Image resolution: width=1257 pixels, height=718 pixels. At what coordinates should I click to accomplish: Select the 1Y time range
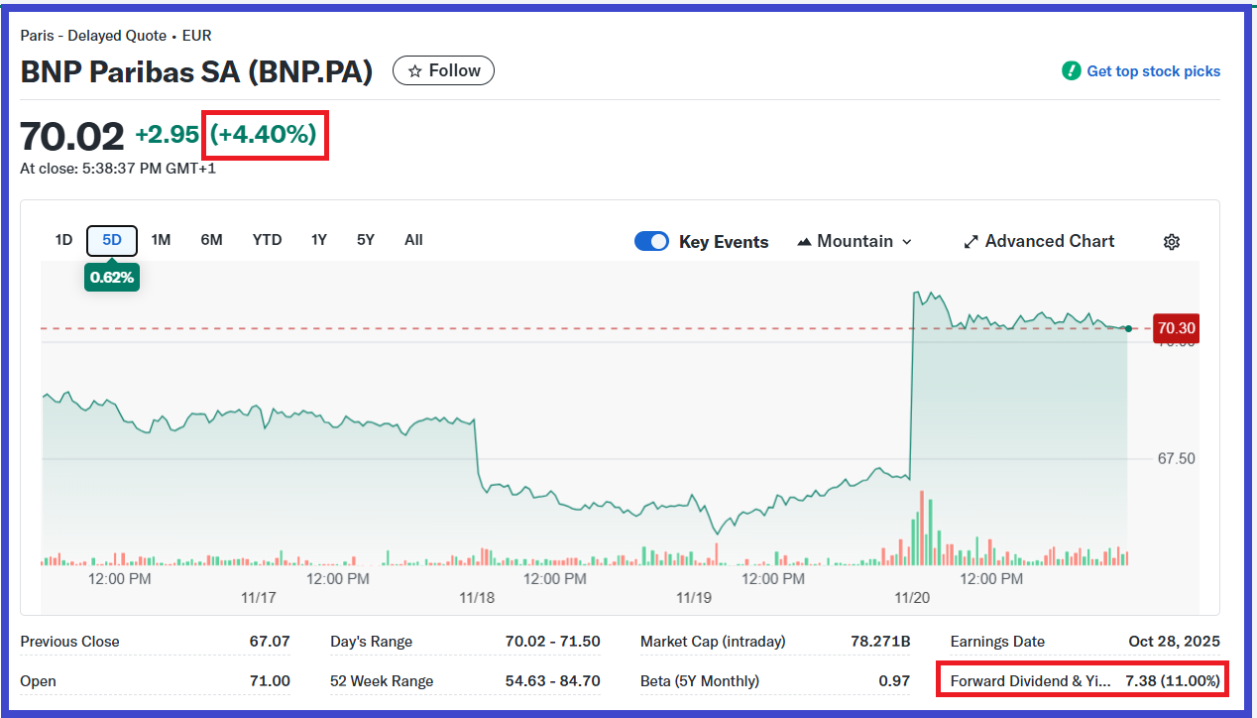click(x=318, y=240)
